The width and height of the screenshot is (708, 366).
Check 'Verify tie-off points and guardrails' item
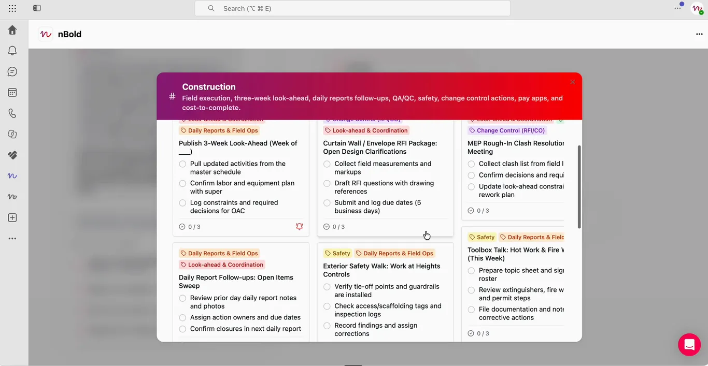pyautogui.click(x=327, y=287)
